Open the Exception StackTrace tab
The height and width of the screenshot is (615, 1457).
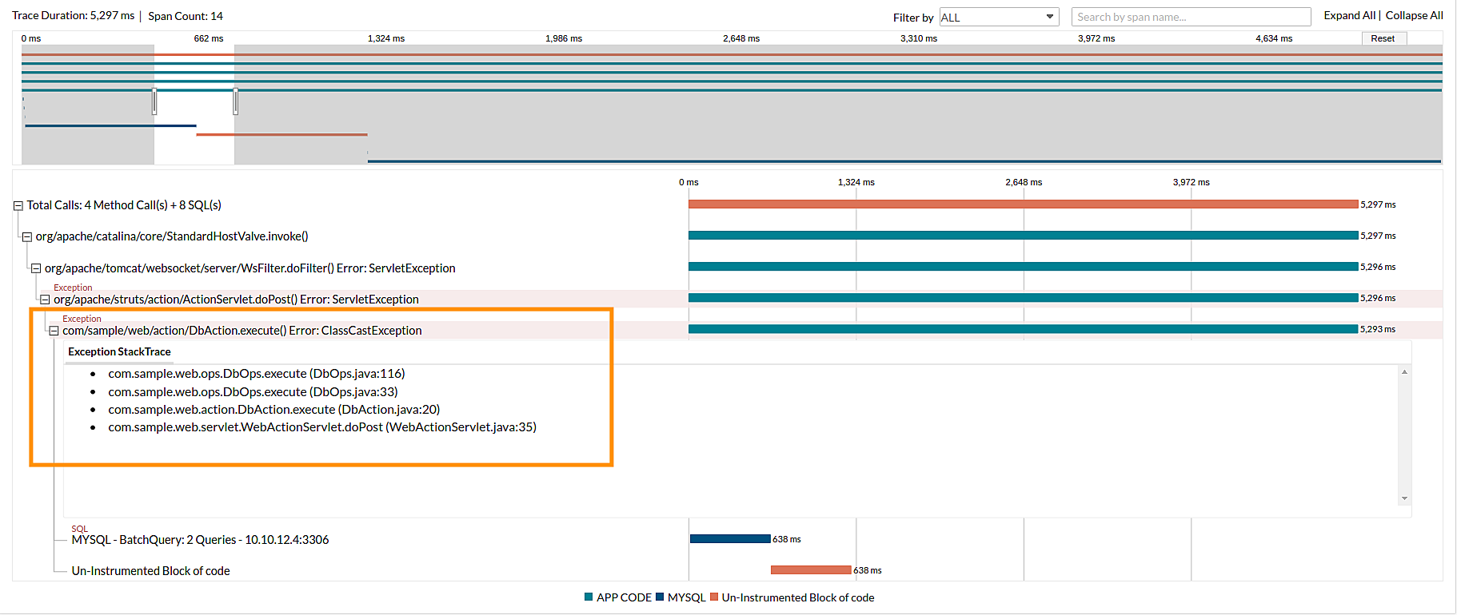tap(119, 352)
